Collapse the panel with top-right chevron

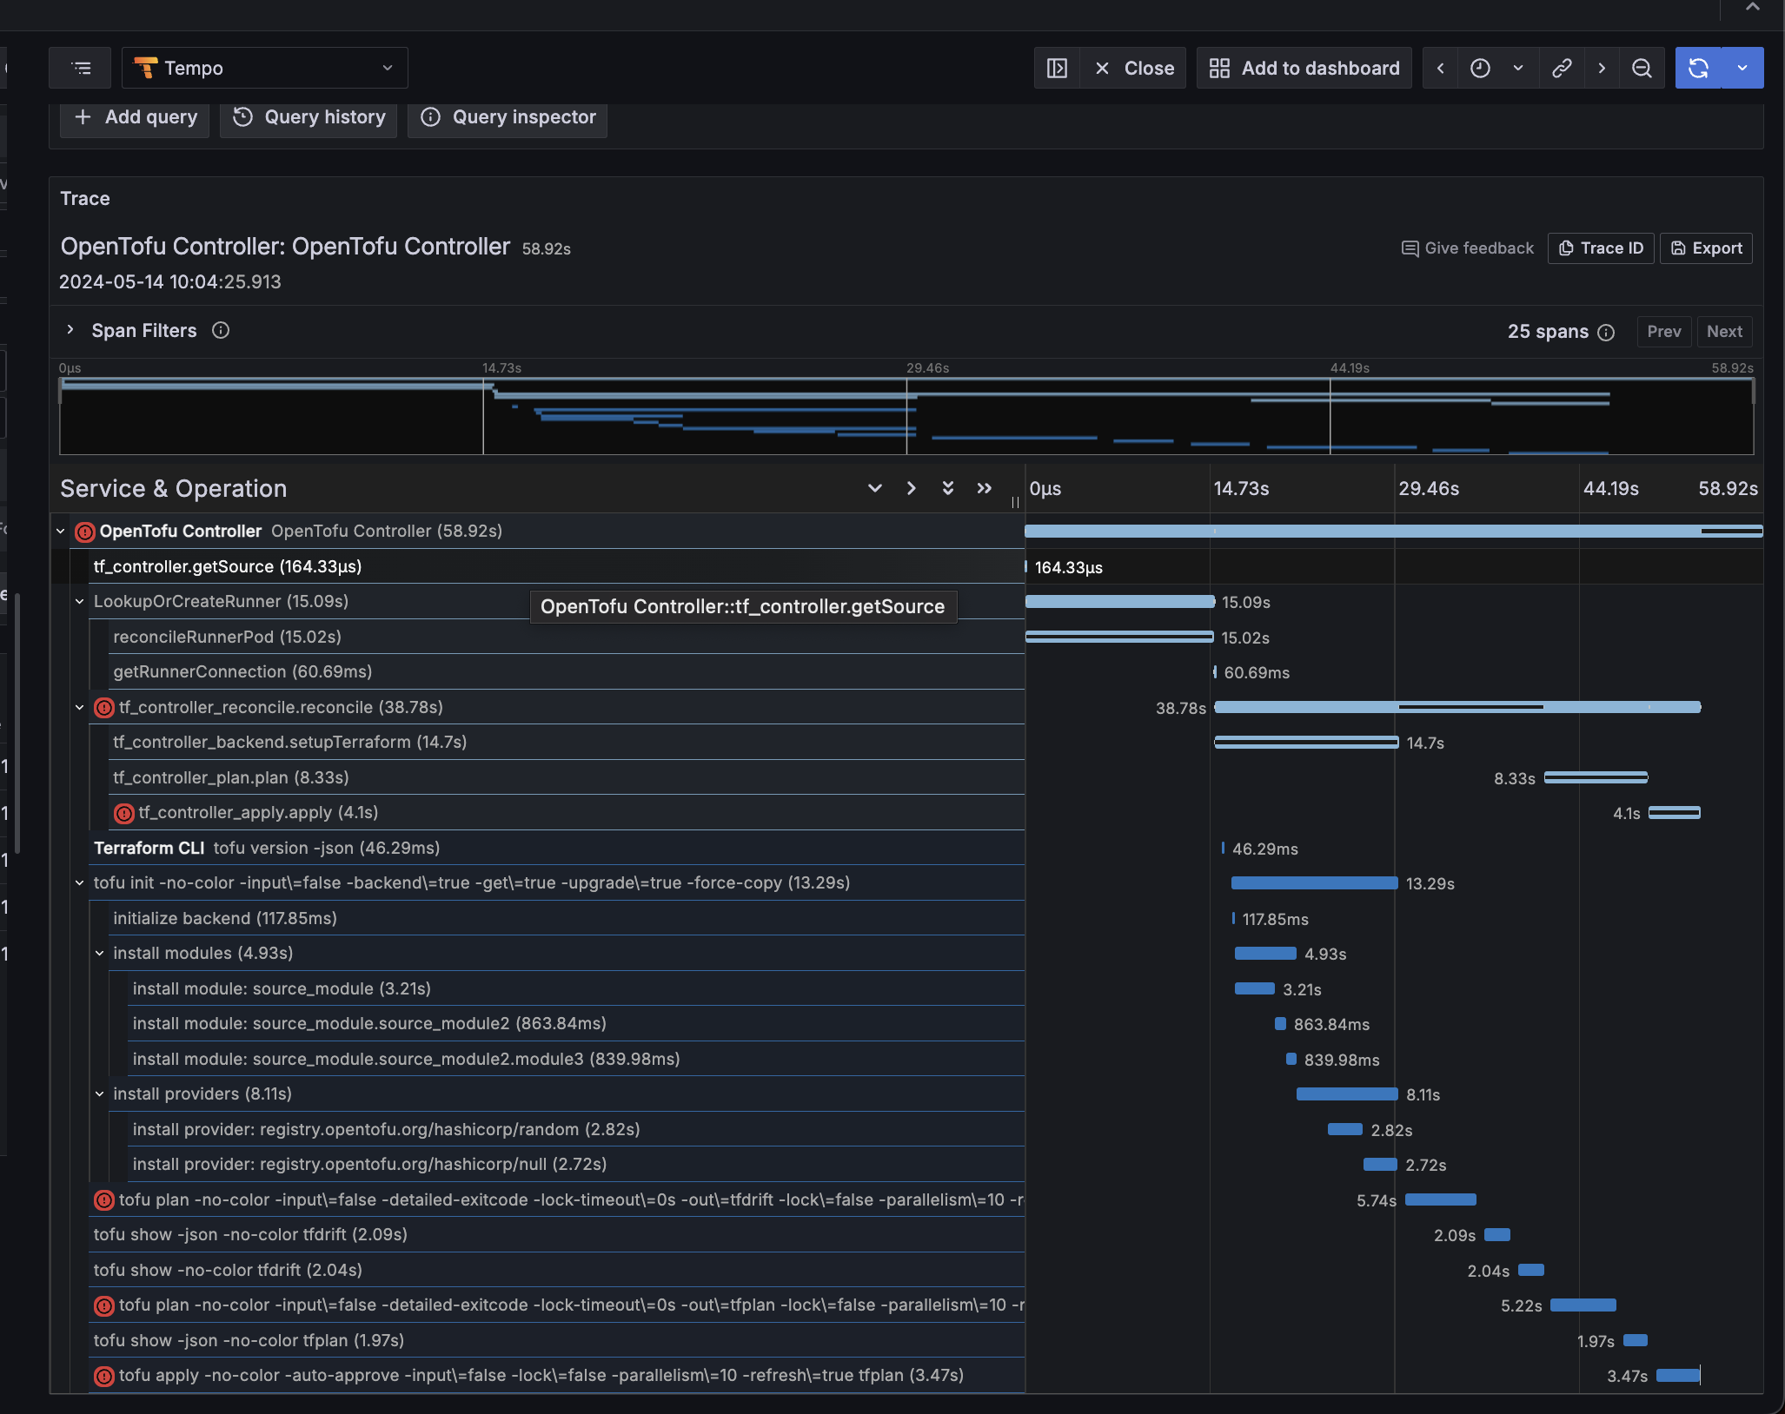(1753, 8)
